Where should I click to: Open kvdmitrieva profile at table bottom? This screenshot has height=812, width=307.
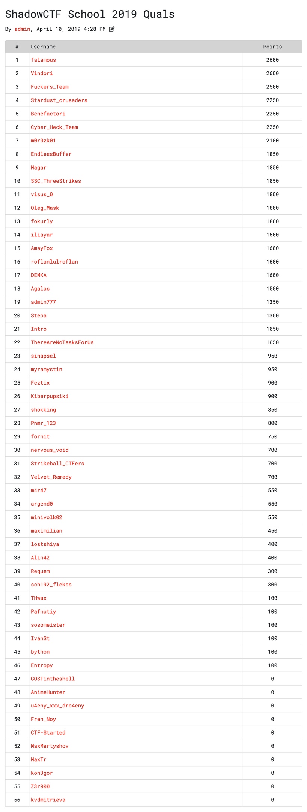48,800
